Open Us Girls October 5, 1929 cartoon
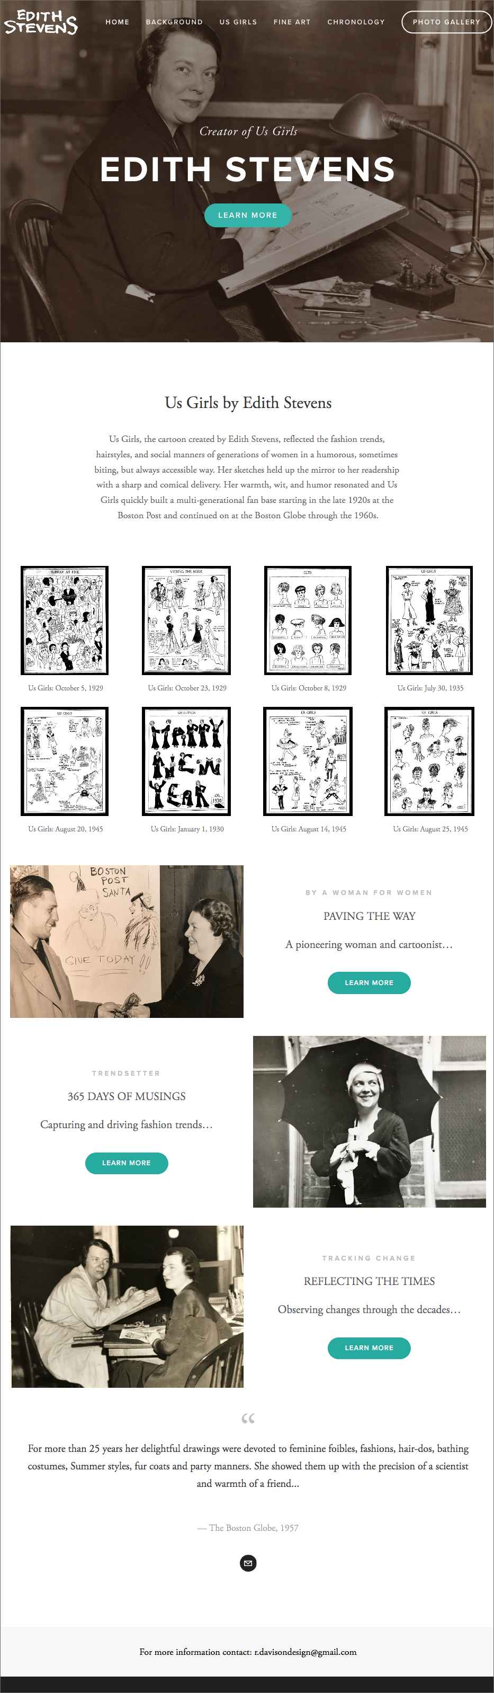The image size is (494, 1693). point(65,620)
